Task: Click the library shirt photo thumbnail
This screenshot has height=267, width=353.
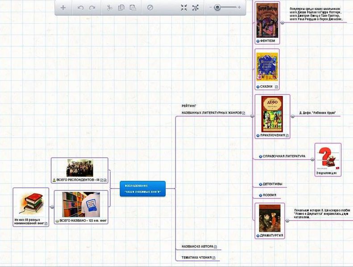Action: point(81,204)
